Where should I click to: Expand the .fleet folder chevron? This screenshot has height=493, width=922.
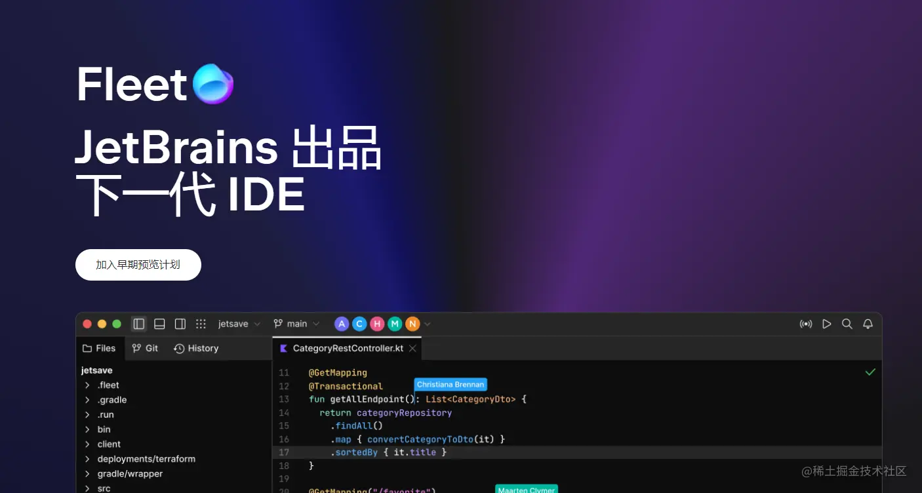point(87,385)
